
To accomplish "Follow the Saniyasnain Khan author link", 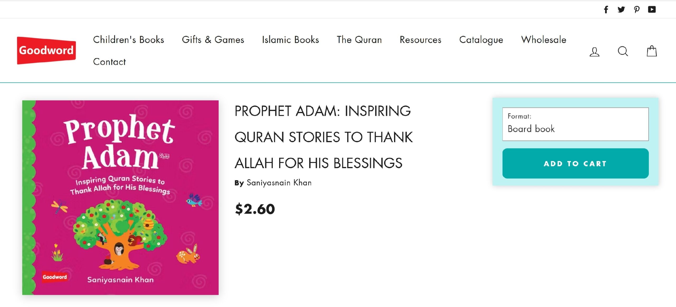I will click(279, 183).
